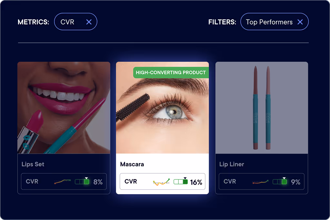Open the Lips Set CVR trend sparkline
Viewport: 330px width, 220px height.
[x=63, y=181]
